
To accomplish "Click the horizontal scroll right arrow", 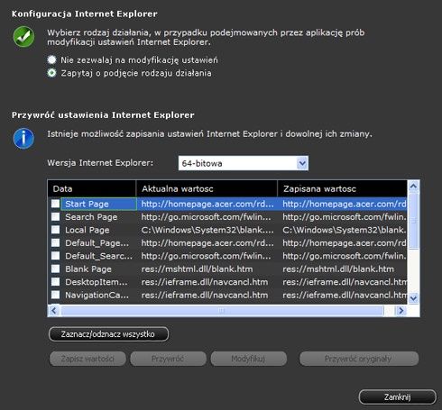I will pos(401,310).
